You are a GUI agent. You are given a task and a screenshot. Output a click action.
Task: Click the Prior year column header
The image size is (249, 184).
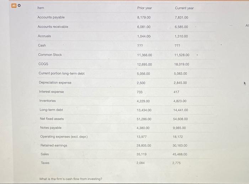144,8
